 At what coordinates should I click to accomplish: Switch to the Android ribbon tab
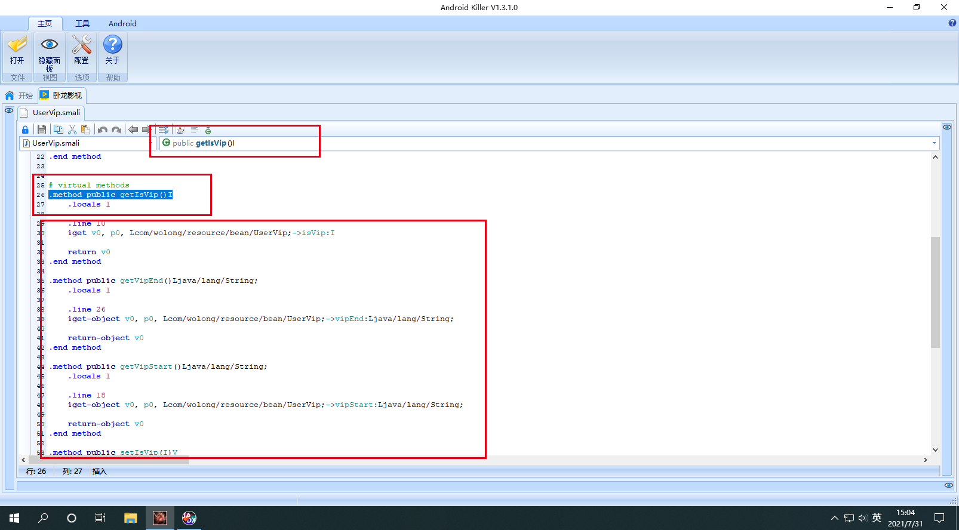point(122,24)
